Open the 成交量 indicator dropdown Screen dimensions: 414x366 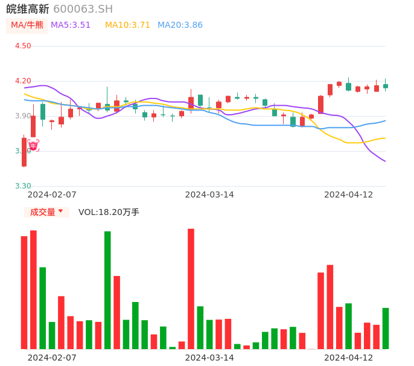[x=46, y=212]
